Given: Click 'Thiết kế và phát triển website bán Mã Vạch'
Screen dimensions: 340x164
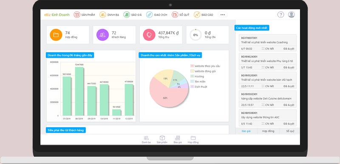Looking at the screenshot, I should point(266,80).
